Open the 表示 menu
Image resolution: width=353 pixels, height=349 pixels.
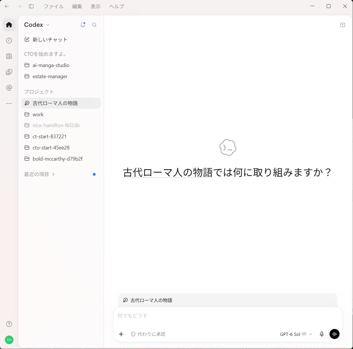(96, 6)
